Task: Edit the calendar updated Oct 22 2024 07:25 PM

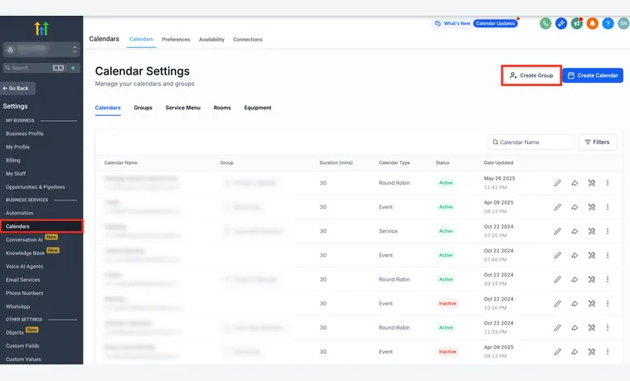Action: (x=557, y=231)
